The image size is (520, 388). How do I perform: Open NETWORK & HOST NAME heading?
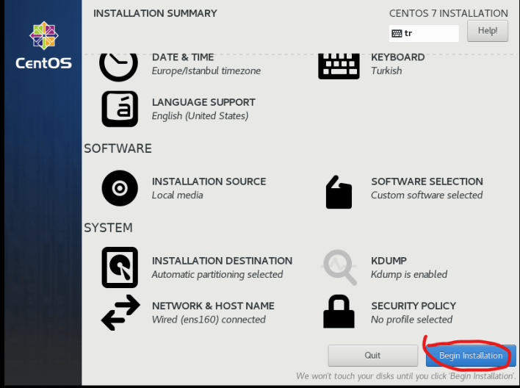213,306
